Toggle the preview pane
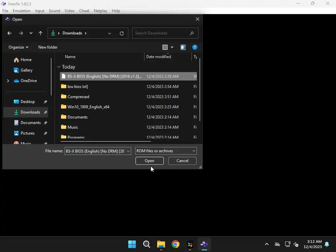 click(x=183, y=47)
